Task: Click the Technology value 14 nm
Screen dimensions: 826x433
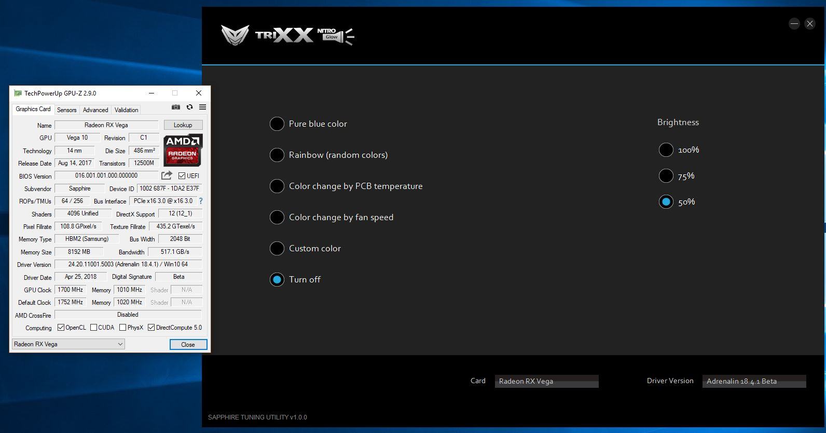Action: [x=74, y=151]
